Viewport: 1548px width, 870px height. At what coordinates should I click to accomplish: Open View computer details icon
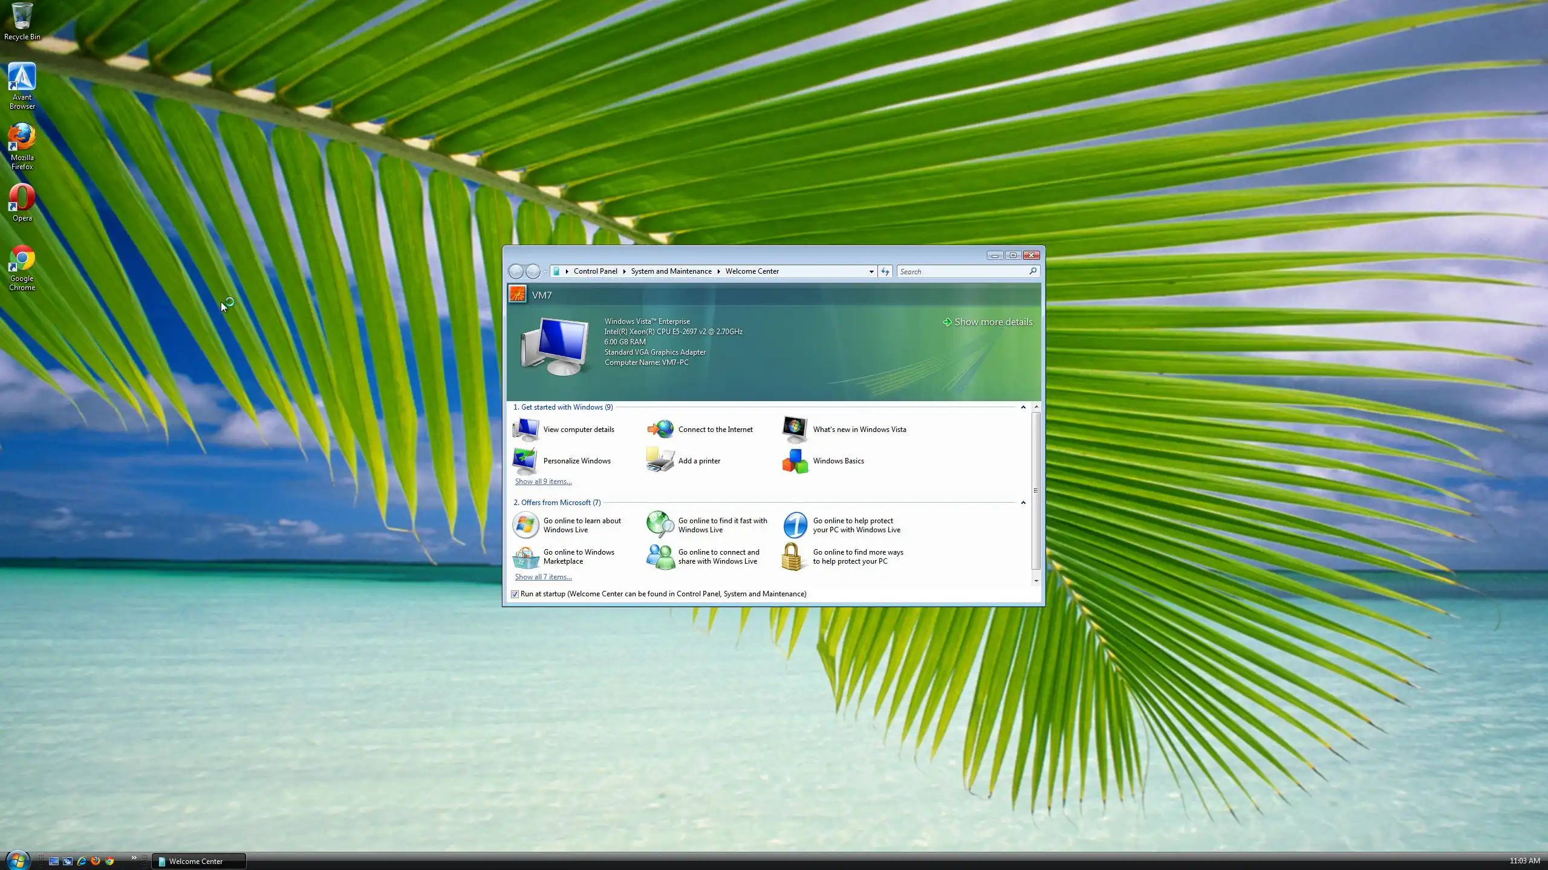click(525, 430)
